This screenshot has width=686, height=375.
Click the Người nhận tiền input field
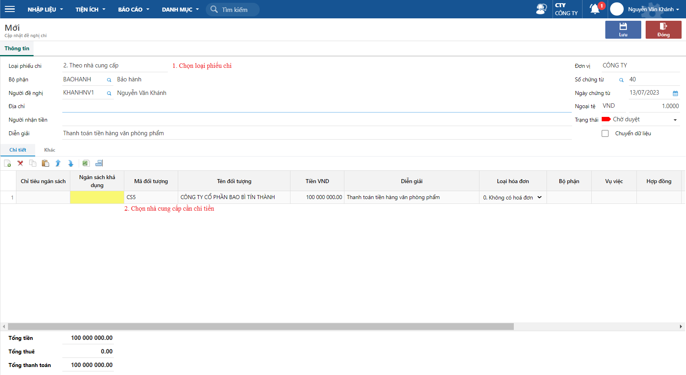tap(316, 120)
